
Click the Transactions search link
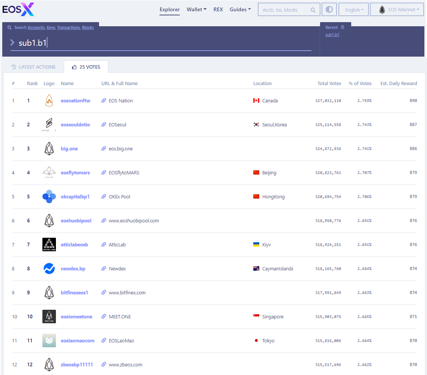69,27
